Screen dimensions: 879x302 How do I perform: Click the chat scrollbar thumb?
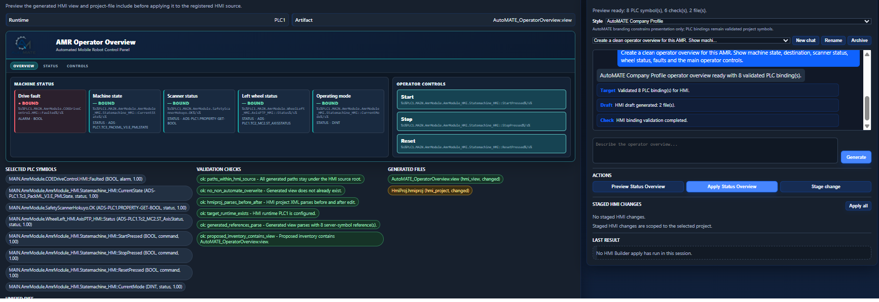(867, 108)
